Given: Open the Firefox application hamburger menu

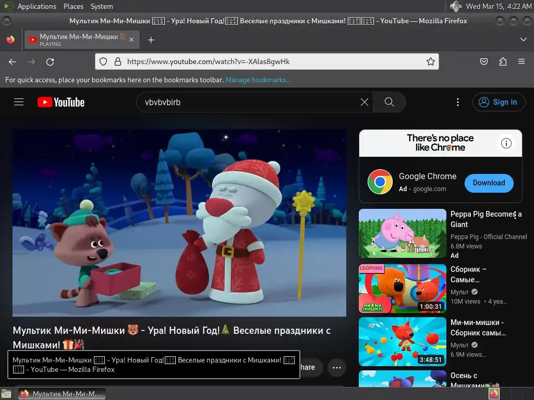Looking at the screenshot, I should 521,61.
